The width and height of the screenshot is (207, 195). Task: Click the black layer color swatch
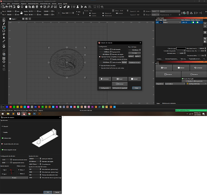point(181,48)
